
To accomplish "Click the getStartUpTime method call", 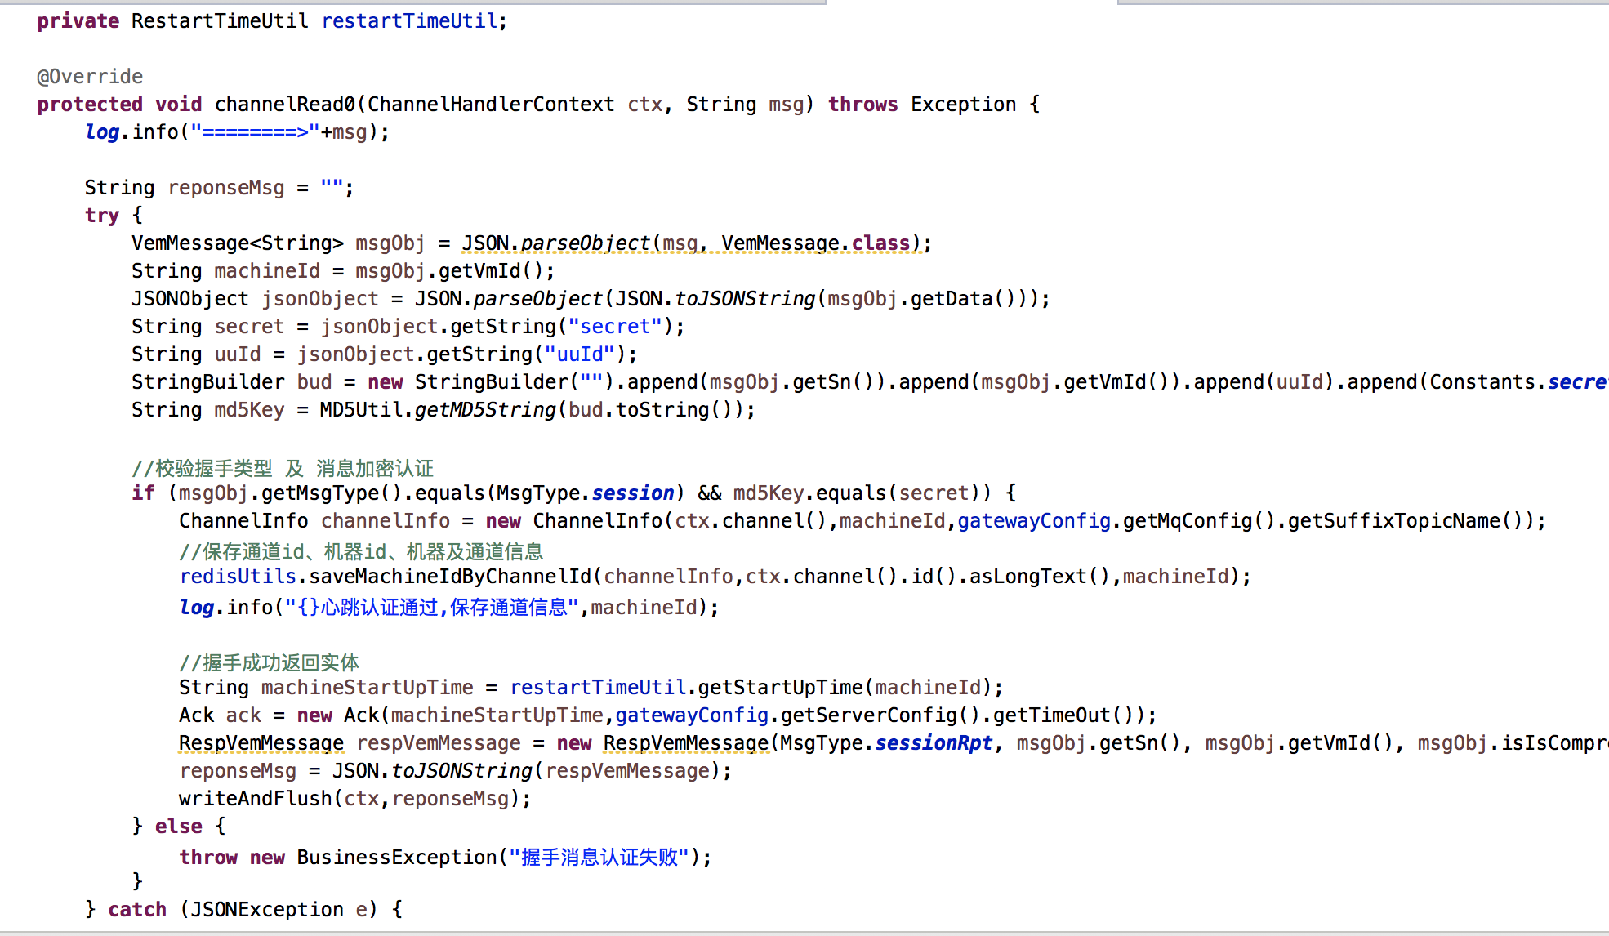I will coord(780,688).
